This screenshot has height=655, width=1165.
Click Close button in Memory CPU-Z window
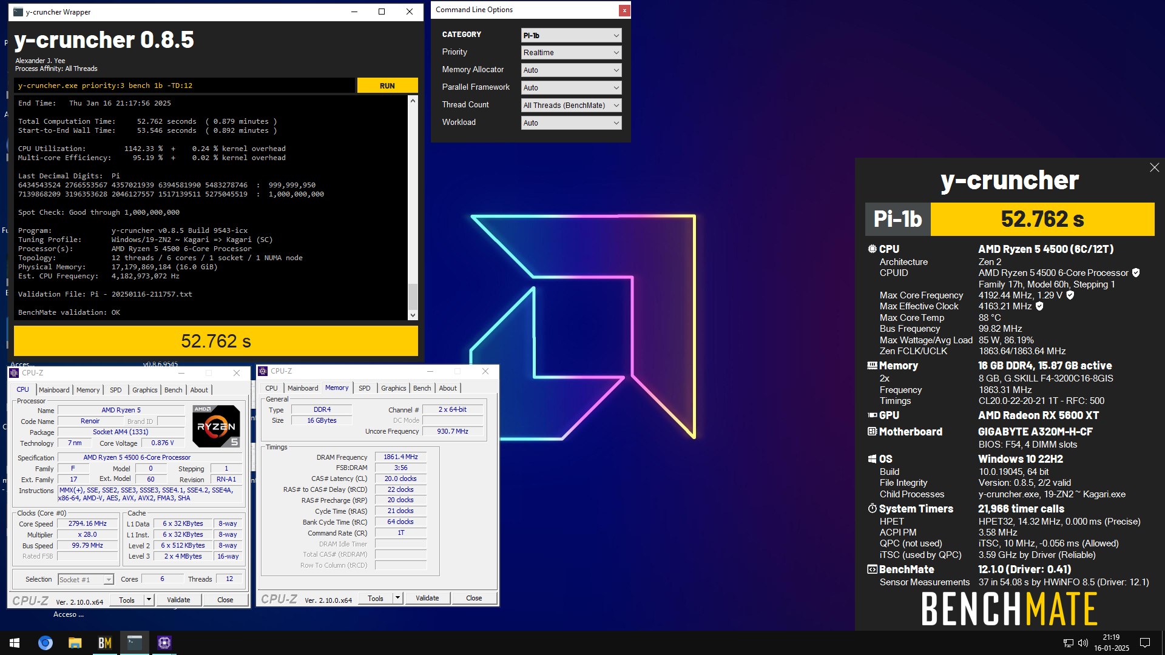[474, 598]
